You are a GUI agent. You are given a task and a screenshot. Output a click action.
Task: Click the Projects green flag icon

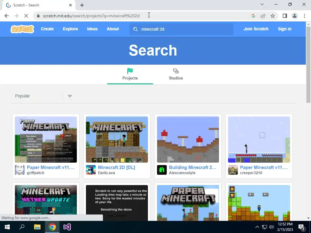pyautogui.click(x=130, y=71)
